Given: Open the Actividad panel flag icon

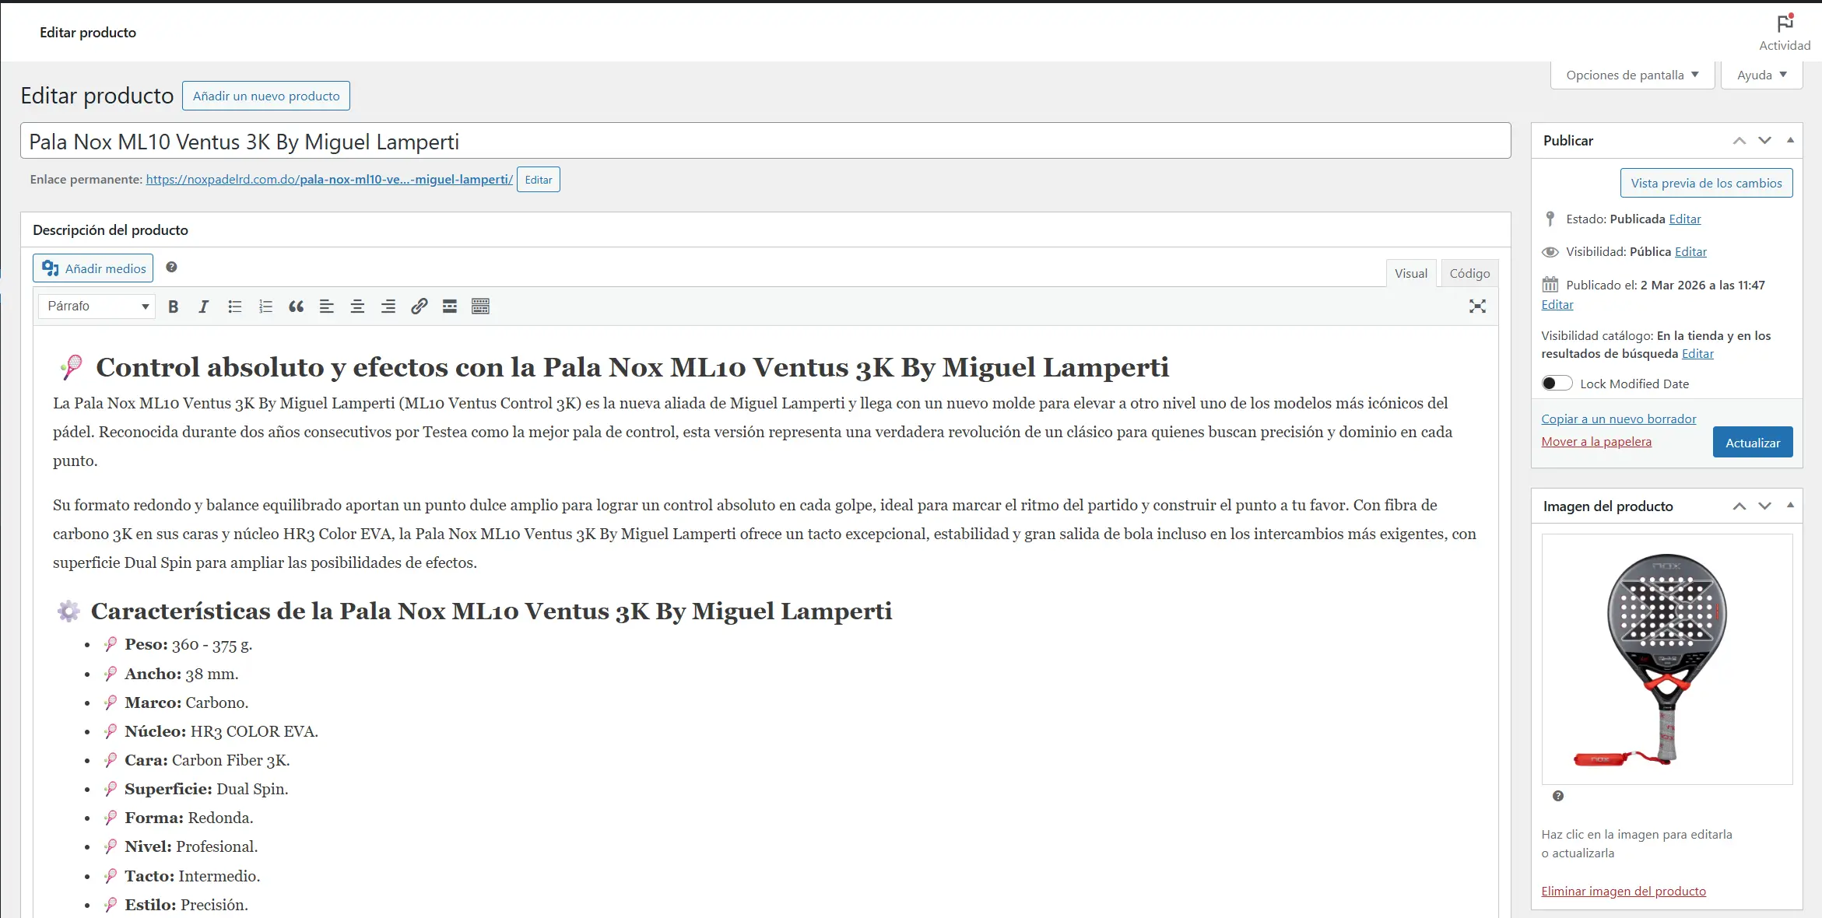Looking at the screenshot, I should coord(1785,23).
